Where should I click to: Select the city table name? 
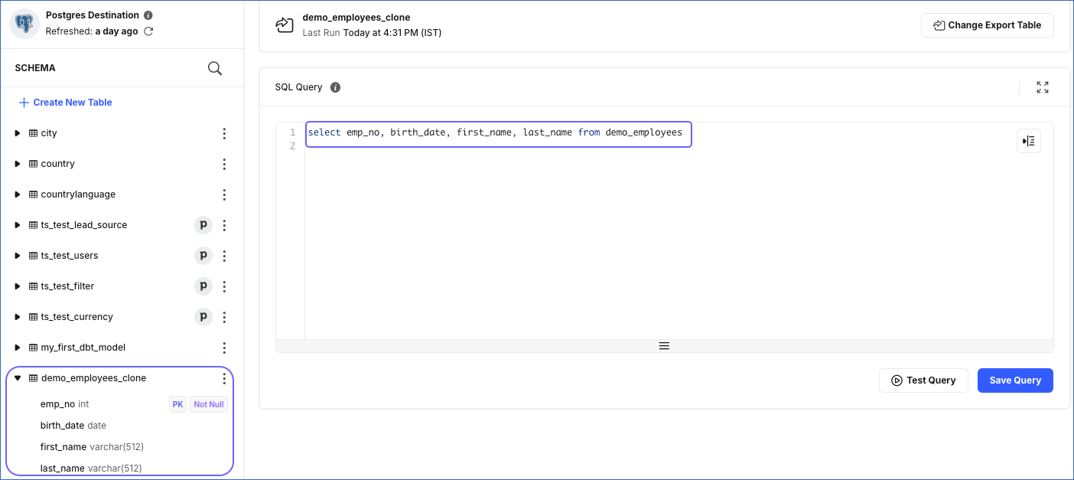pos(49,133)
